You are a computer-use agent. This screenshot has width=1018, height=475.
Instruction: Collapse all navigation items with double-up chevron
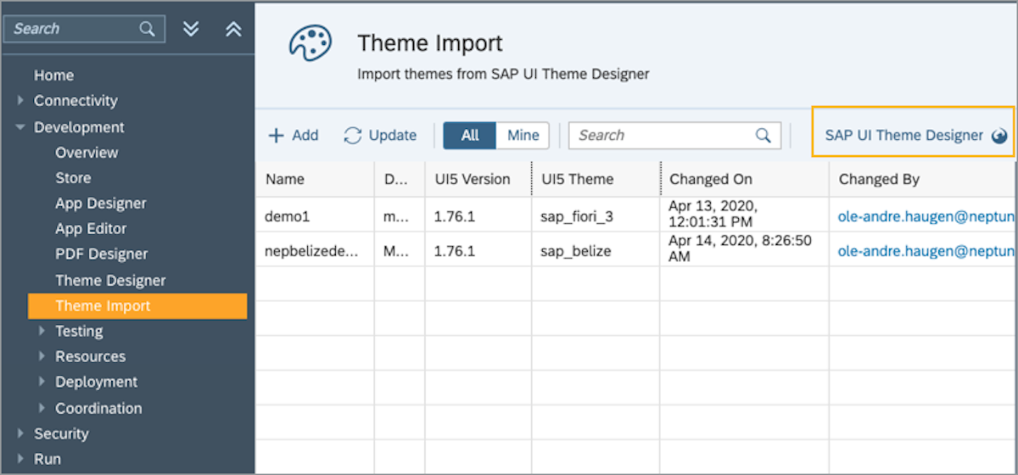[x=233, y=29]
